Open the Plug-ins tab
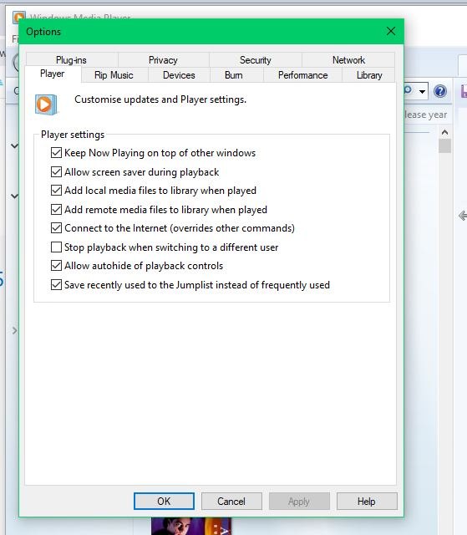467x535 pixels. click(x=71, y=60)
